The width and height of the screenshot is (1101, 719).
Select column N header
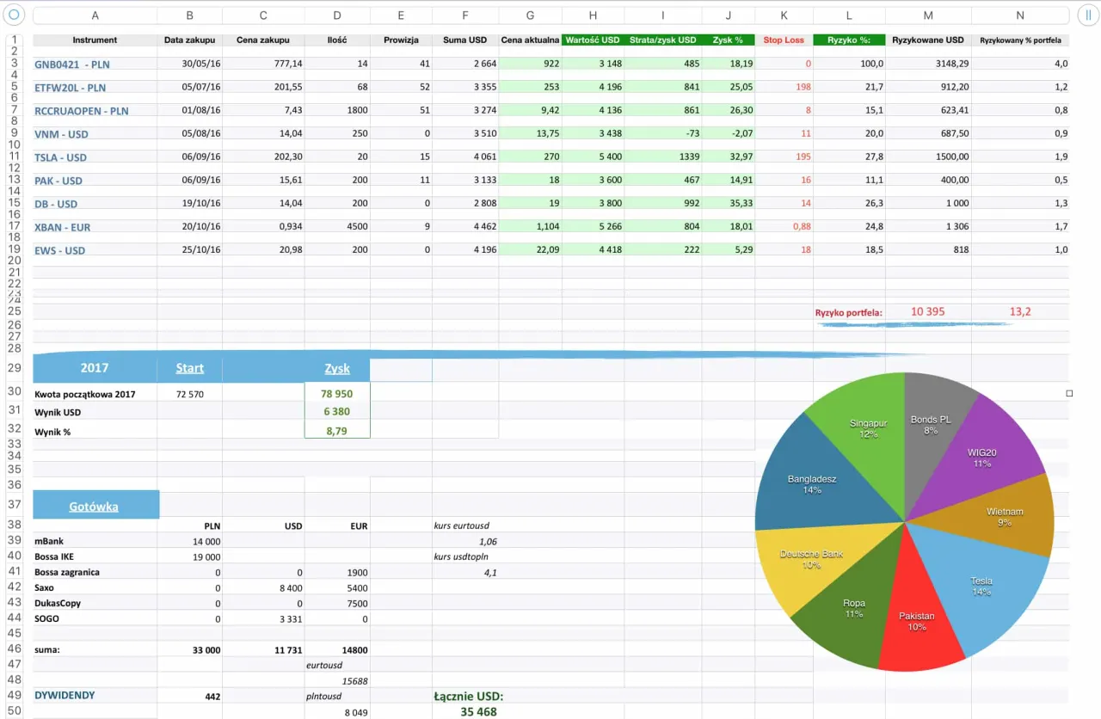coord(1020,15)
